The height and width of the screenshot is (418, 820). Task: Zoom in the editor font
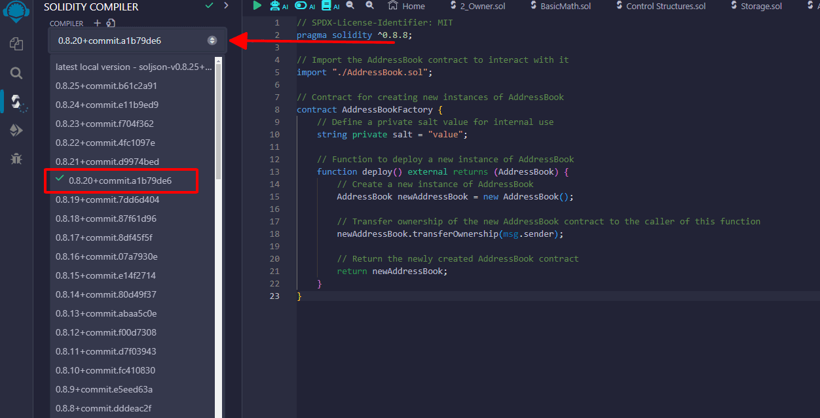(370, 5)
